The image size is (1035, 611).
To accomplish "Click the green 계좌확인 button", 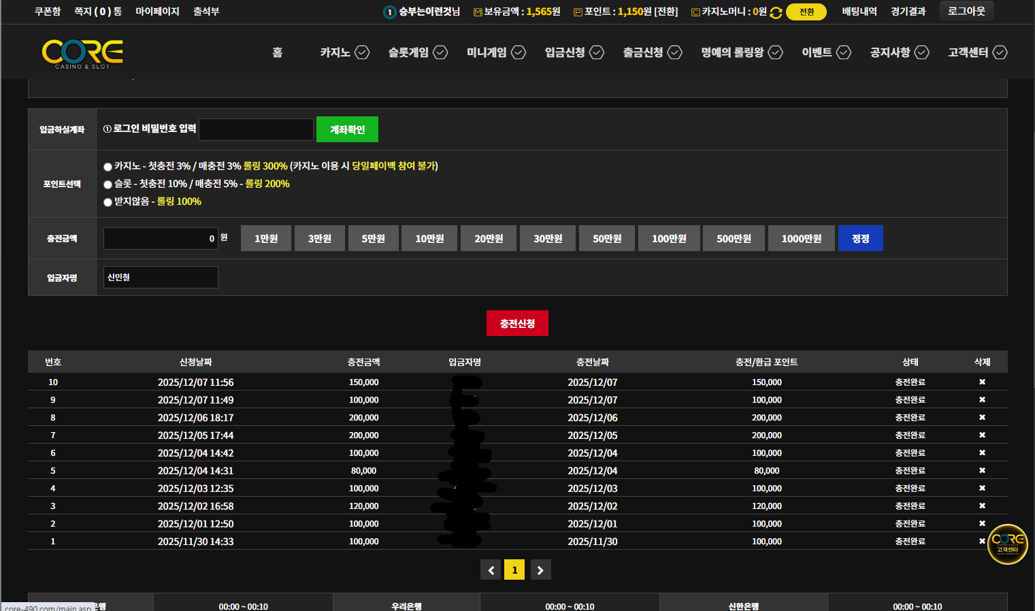I will [347, 130].
